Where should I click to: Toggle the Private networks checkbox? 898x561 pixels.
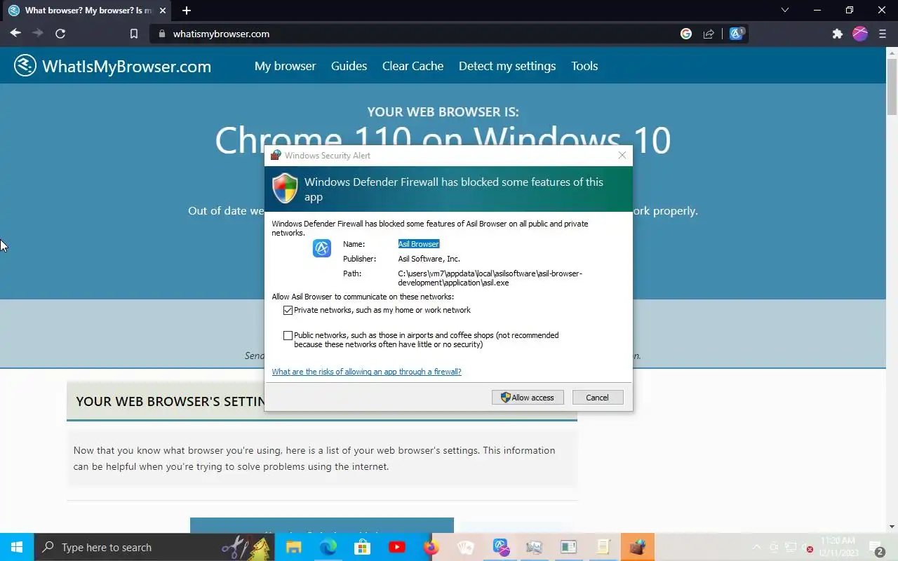(x=288, y=310)
